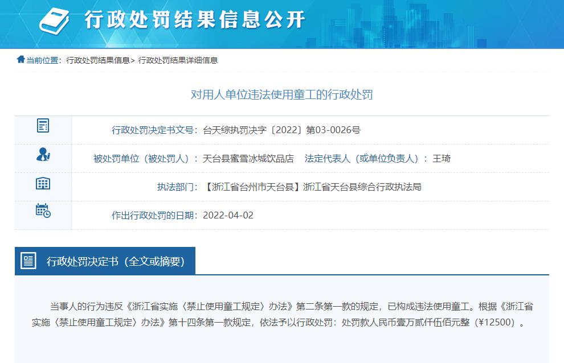Image resolution: width=564 pixels, height=363 pixels.
Task: Click the document icon beside 行政处罚决定书文号
Action: (43, 125)
